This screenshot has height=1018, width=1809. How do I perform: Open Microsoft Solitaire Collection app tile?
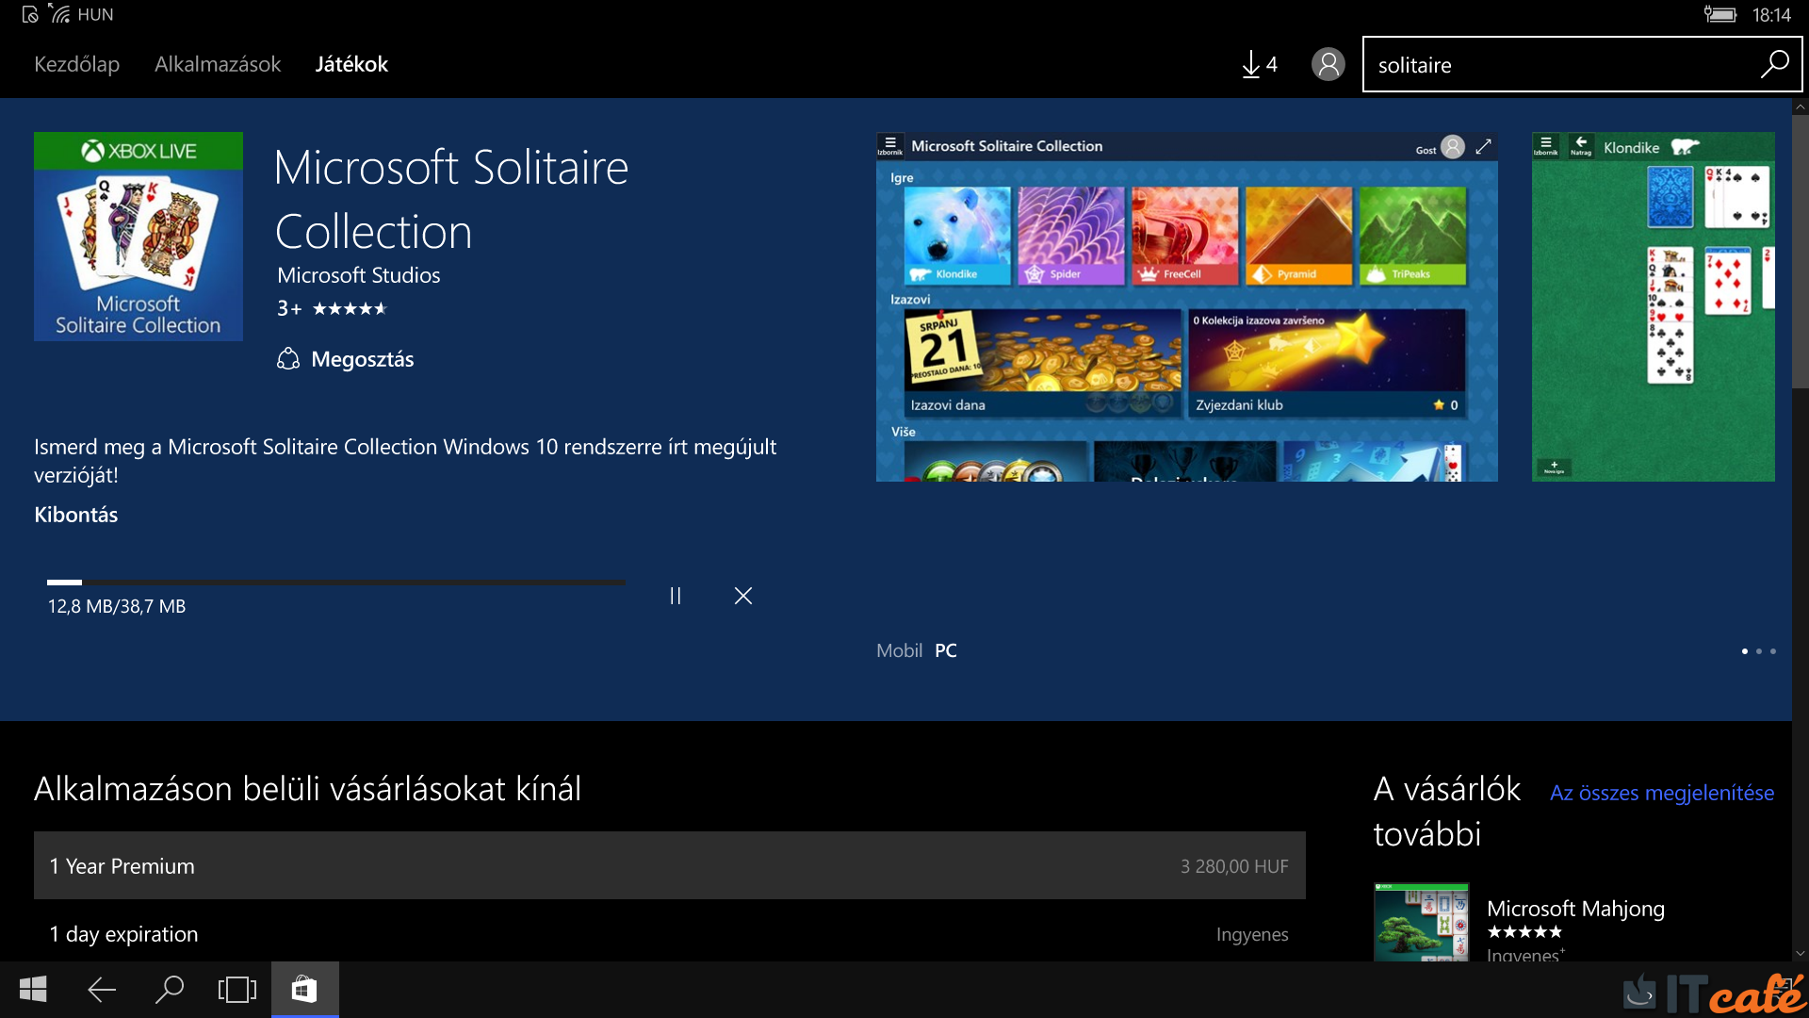(139, 237)
